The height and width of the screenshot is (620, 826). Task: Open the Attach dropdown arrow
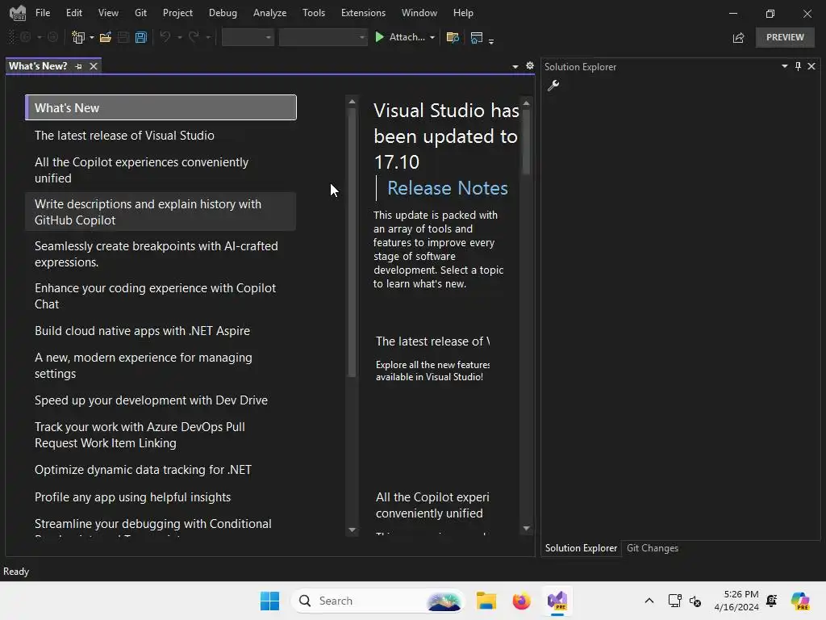(432, 37)
